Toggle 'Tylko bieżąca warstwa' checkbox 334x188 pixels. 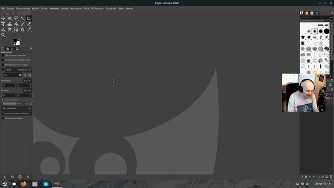pyautogui.click(x=3, y=55)
